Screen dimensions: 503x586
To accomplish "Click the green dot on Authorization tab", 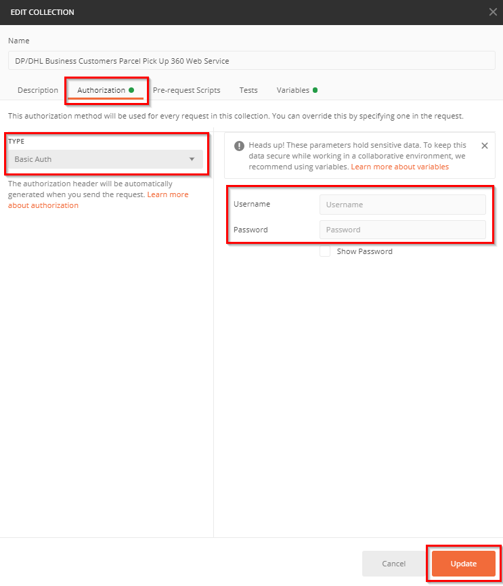I will pyautogui.click(x=131, y=90).
